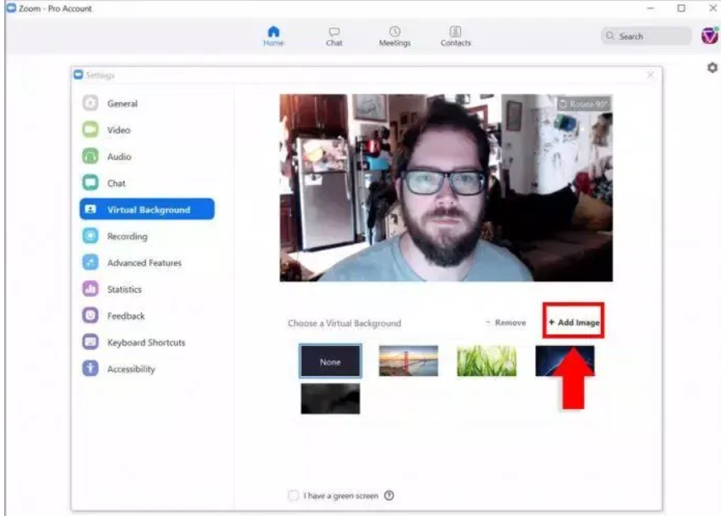This screenshot has height=516, width=721.
Task: Rotate camera preview 90 degrees
Action: tap(584, 105)
